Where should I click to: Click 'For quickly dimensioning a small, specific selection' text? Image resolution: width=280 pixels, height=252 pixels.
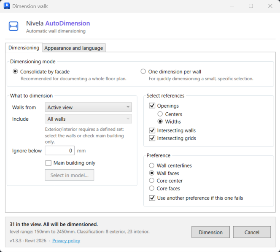201,79
